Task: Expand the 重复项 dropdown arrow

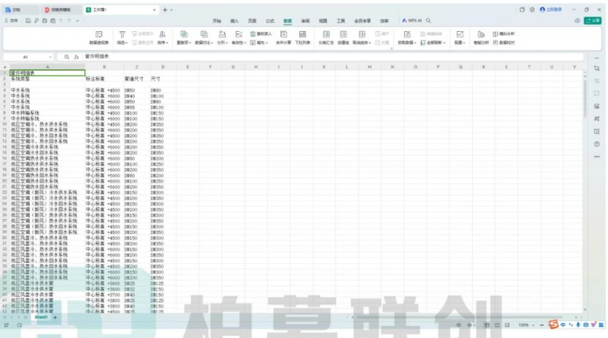Action: pos(190,43)
